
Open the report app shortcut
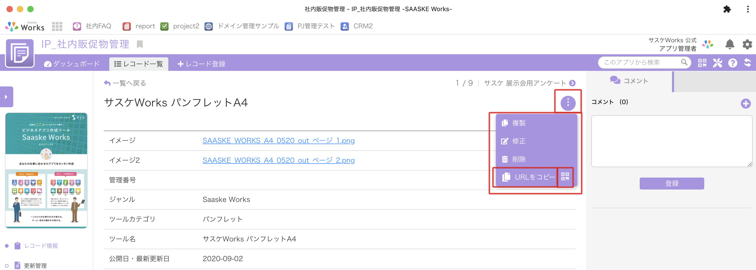click(138, 26)
